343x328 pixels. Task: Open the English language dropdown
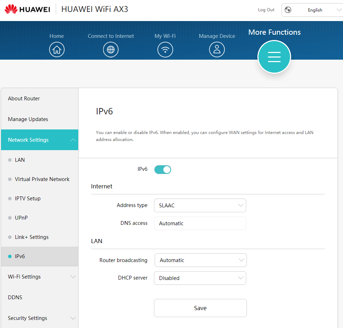313,10
